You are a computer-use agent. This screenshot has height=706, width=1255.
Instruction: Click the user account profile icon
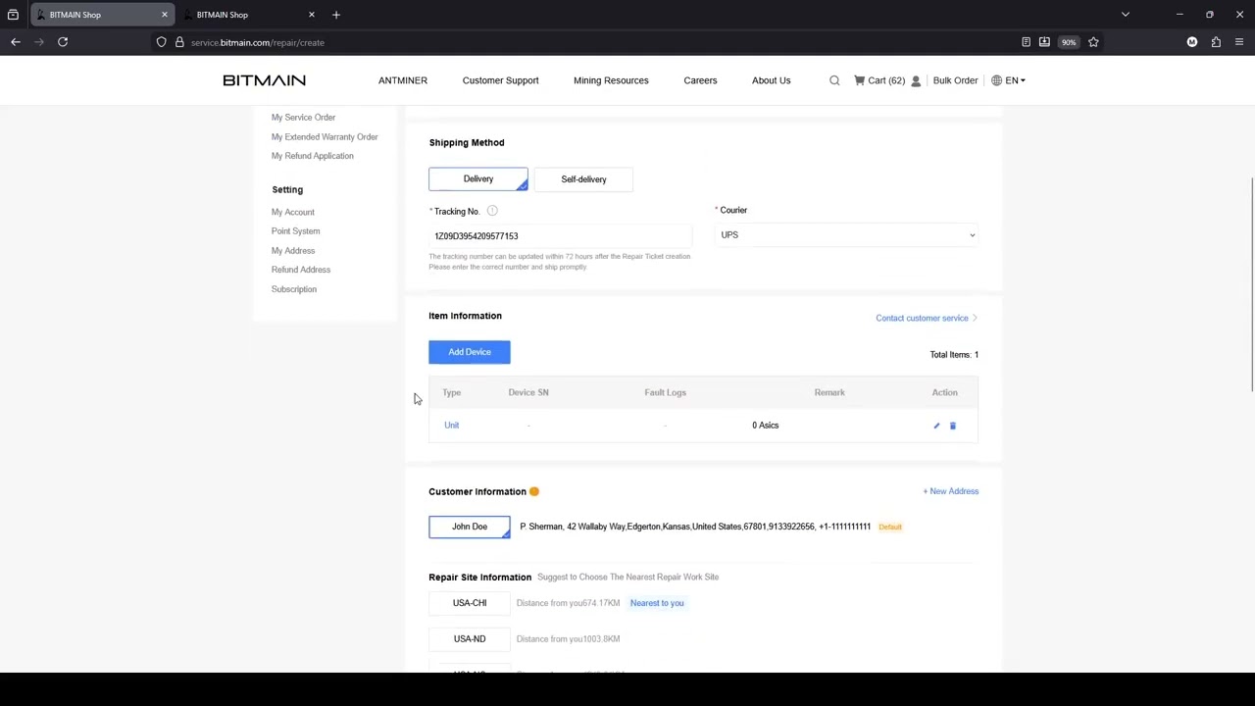(x=916, y=80)
